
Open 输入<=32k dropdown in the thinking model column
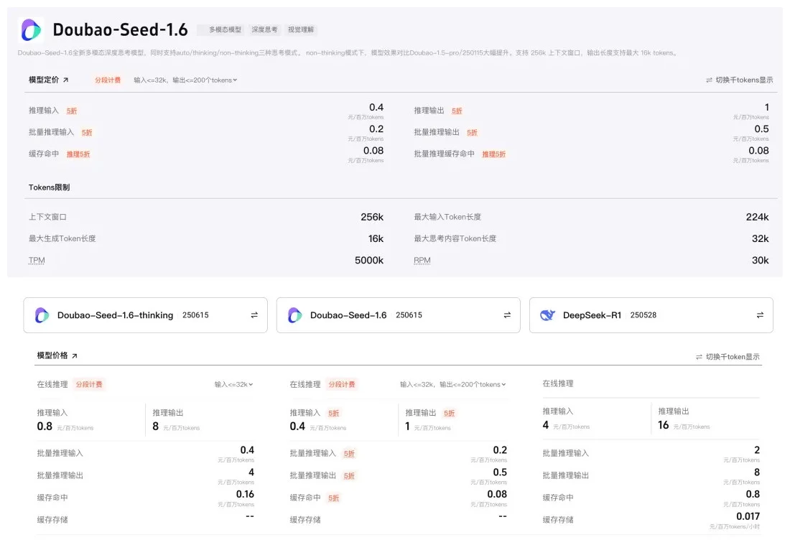coord(233,384)
